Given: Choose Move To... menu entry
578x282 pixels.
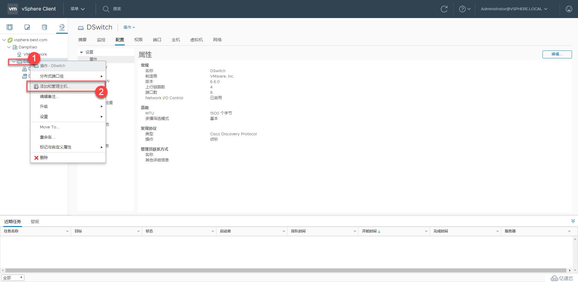Looking at the screenshot, I should point(68,127).
